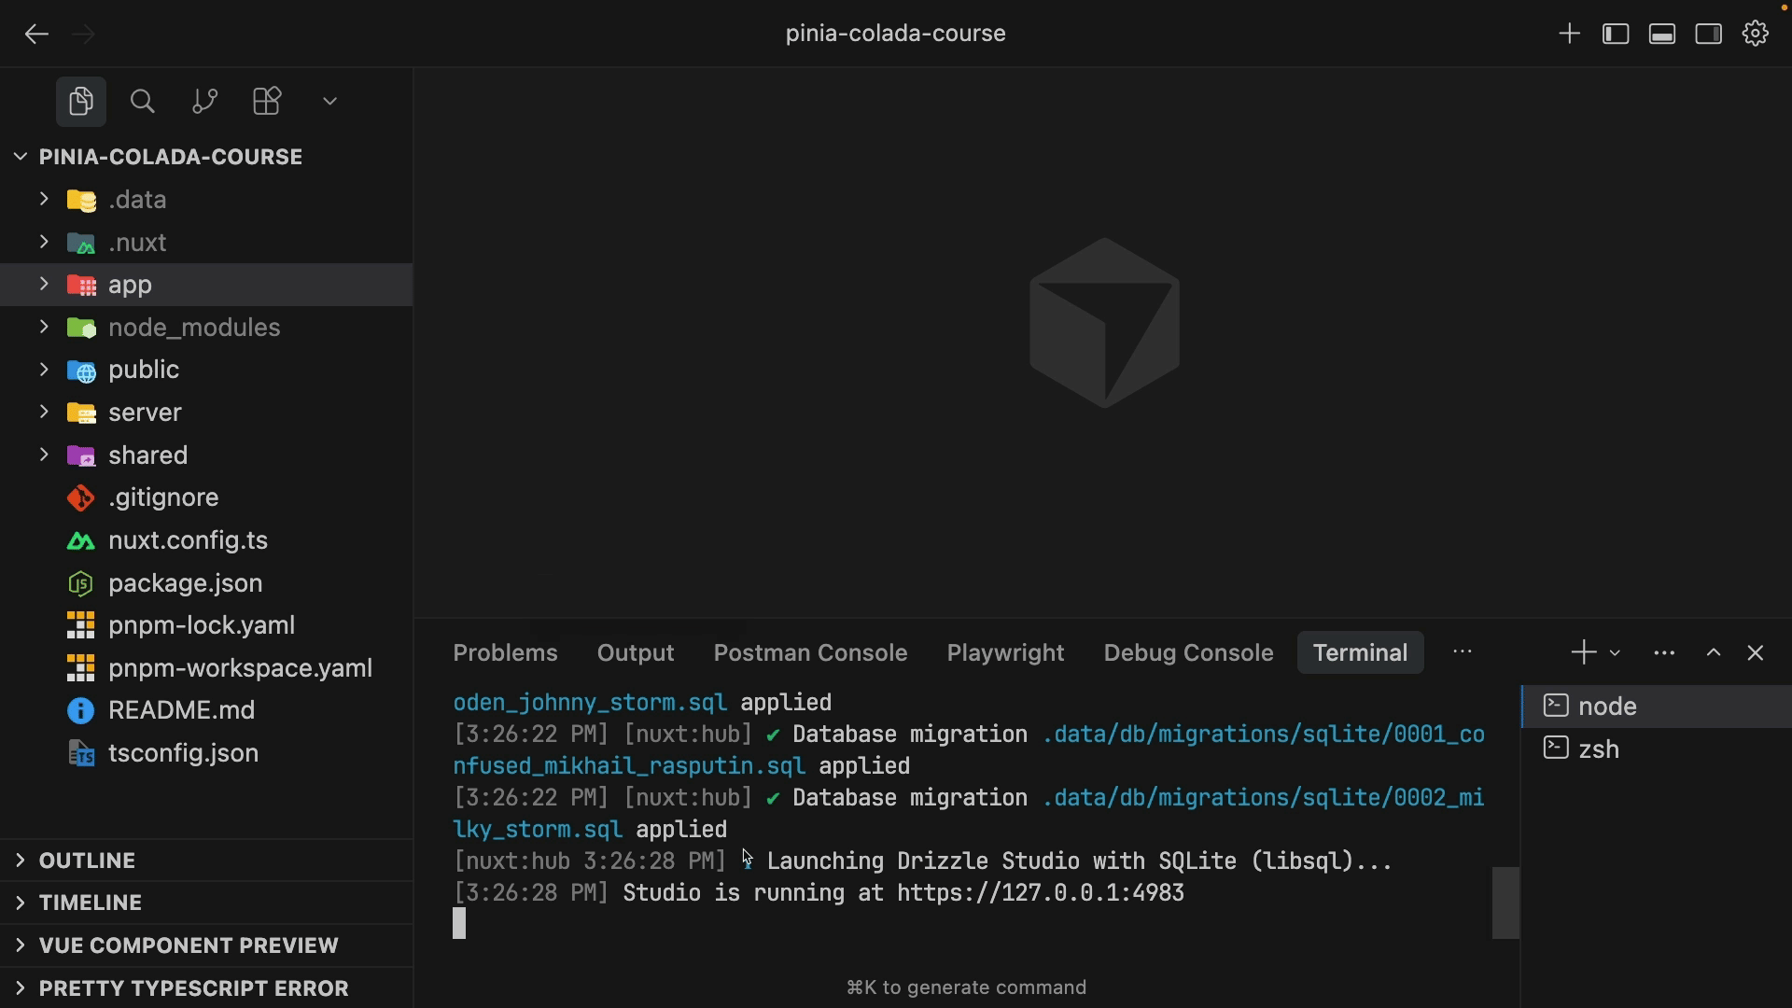Click the oden_johnny_storm.sql link
This screenshot has height=1008, width=1792.
pos(590,703)
